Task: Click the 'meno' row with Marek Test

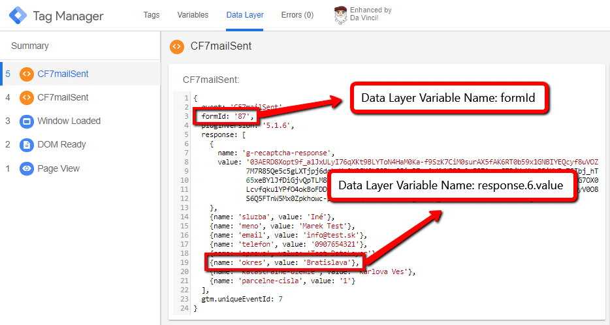Action: (x=282, y=226)
